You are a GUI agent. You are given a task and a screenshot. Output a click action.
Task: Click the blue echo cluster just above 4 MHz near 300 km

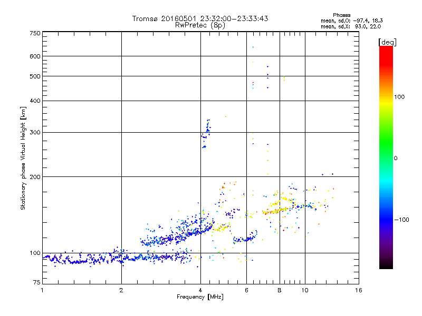pyautogui.click(x=206, y=134)
